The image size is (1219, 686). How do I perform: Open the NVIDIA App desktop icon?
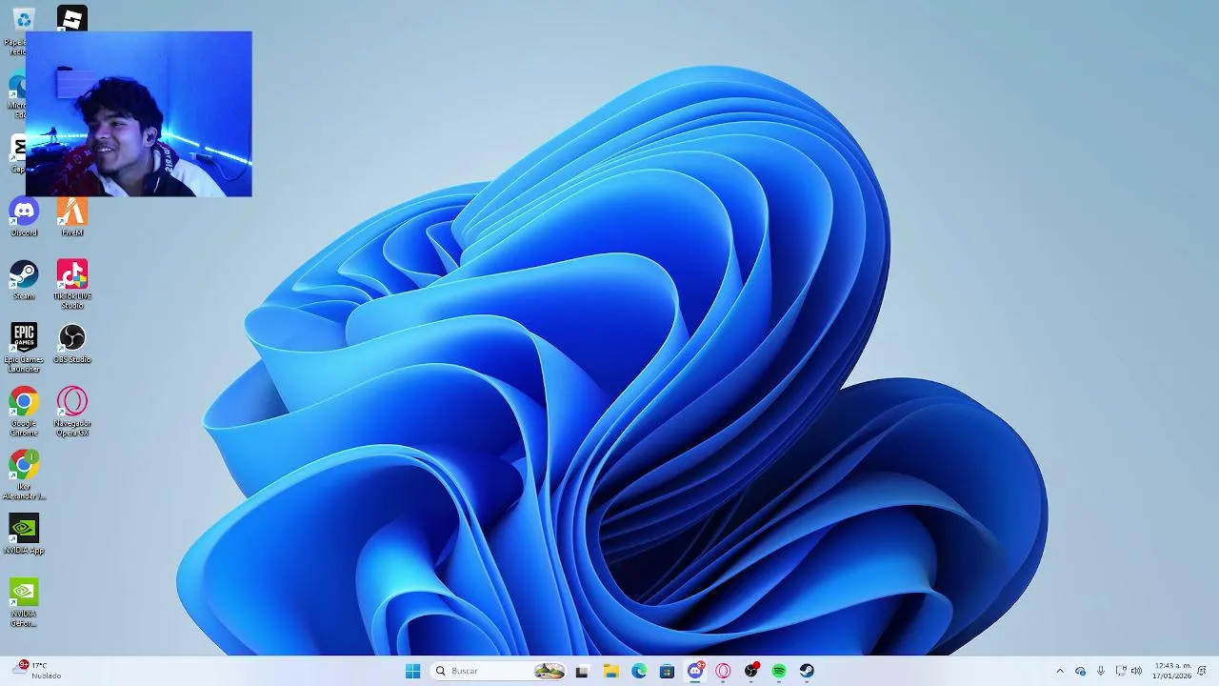[24, 535]
